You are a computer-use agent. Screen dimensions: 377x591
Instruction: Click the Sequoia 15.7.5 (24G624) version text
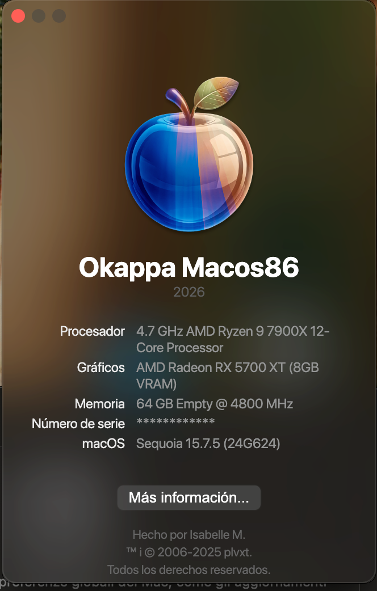(x=208, y=444)
